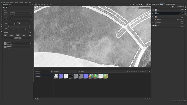Open blend mode dropdown of the effect row
Viewport: 187px width, 105px height.
[x=178, y=20]
